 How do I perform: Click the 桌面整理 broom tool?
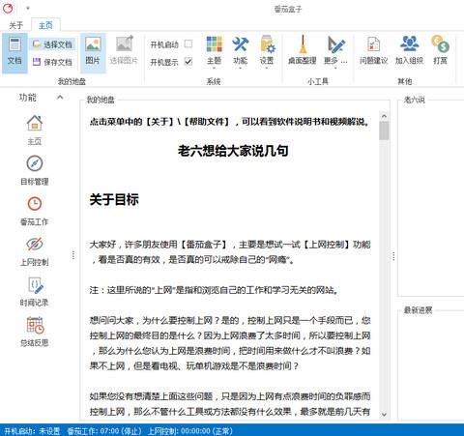click(x=302, y=50)
